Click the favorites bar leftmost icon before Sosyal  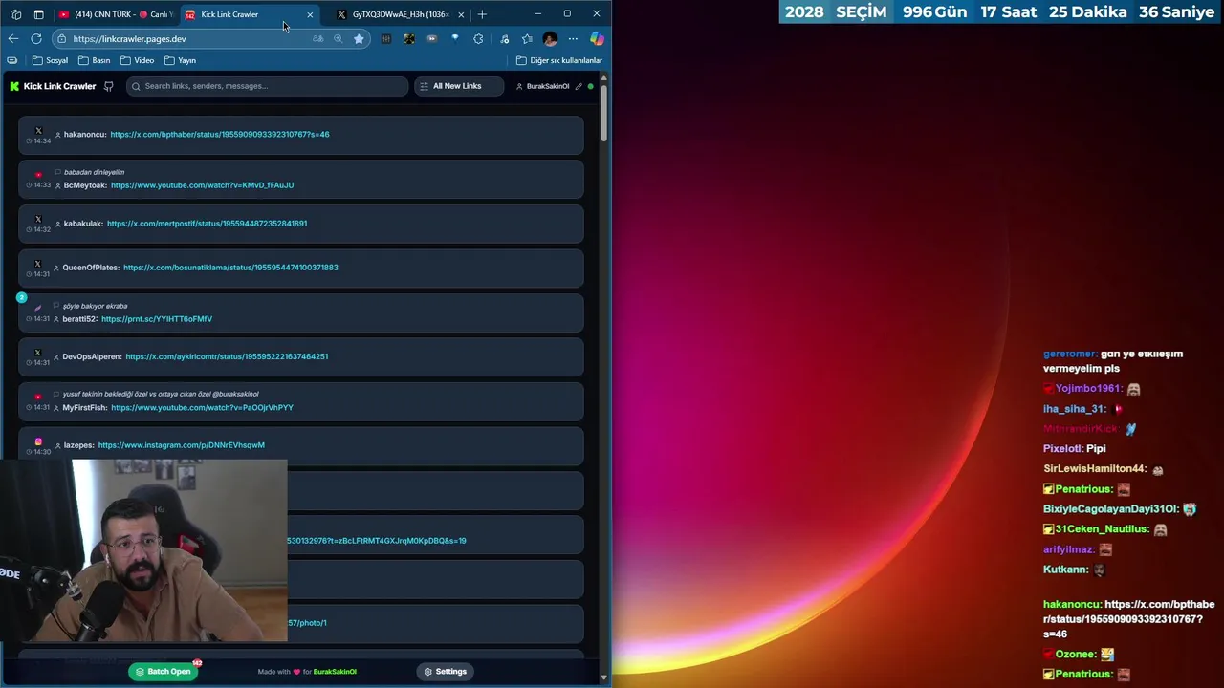(11, 60)
